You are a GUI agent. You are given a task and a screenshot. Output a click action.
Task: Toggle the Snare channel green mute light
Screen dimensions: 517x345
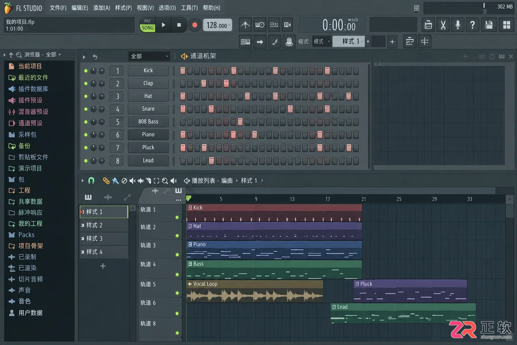(x=86, y=109)
